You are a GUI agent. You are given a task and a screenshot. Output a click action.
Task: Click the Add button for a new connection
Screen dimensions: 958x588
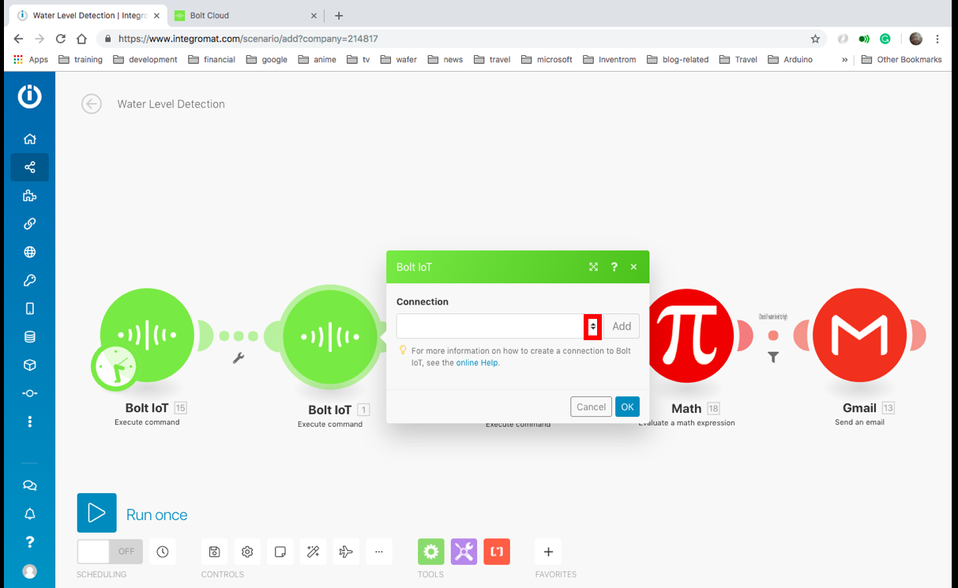coord(622,326)
